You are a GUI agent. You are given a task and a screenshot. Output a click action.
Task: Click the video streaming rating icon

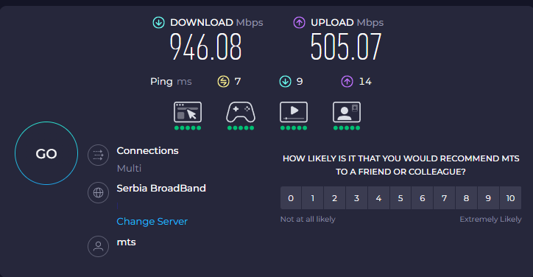coord(294,112)
